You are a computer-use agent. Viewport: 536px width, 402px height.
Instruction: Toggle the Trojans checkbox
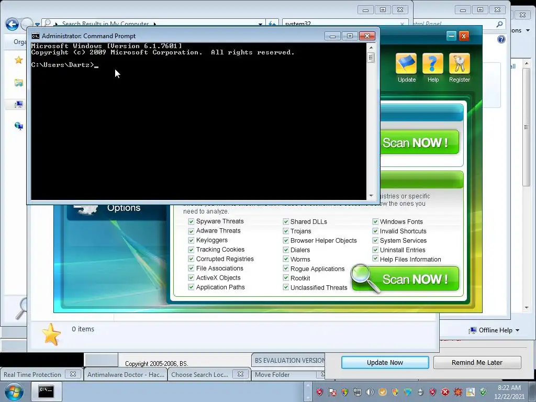[286, 231]
